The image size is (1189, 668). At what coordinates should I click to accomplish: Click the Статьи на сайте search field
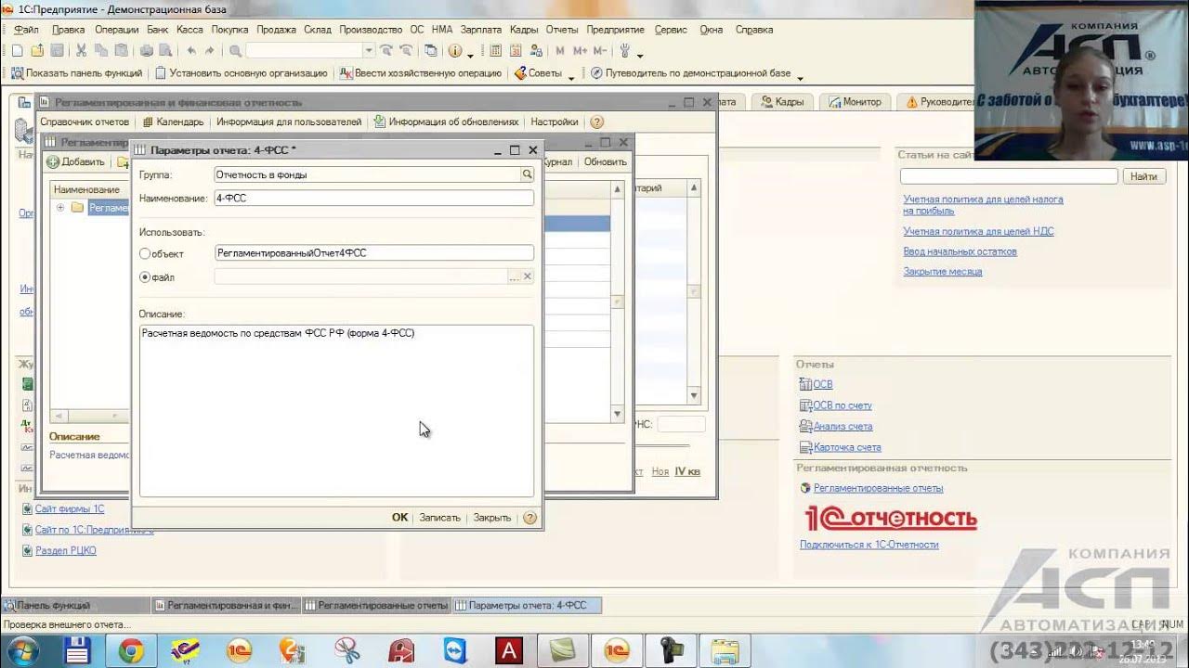[1009, 176]
